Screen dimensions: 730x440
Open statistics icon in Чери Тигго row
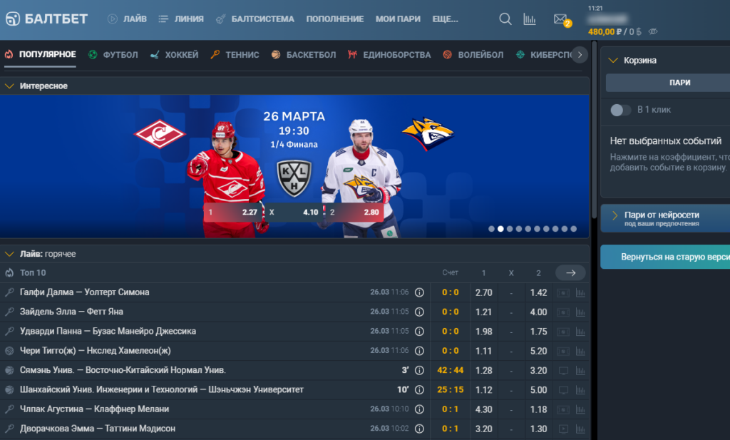click(580, 351)
